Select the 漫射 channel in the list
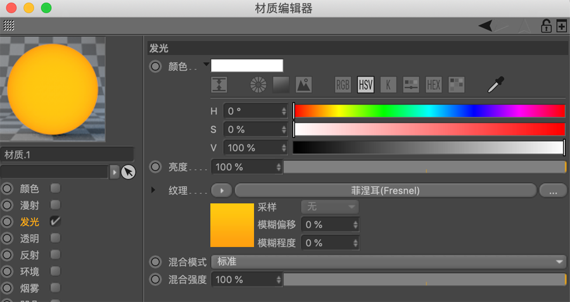The height and width of the screenshot is (302, 570). pos(29,205)
